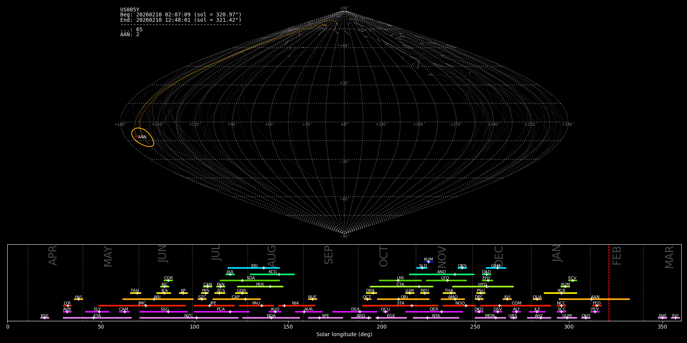
Task: Select the cyan ERI activity bar
Action: 253,268
